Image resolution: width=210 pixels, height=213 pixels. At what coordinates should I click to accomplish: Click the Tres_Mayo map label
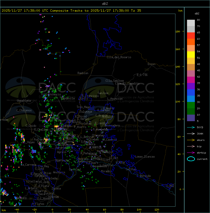(x=83, y=107)
